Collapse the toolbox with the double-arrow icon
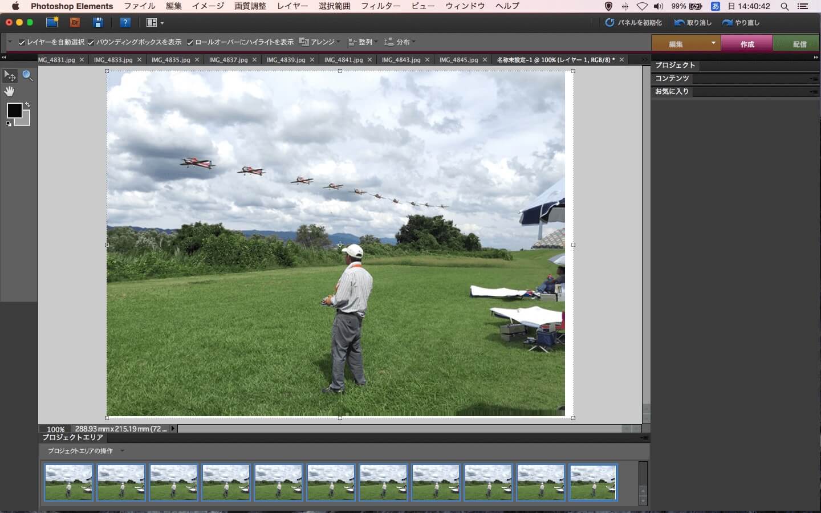Screen dimensions: 821x513 coord(3,57)
